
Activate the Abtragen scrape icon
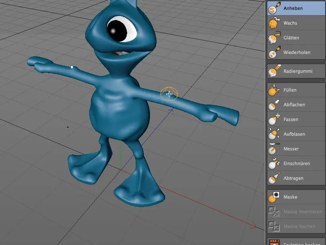274,178
